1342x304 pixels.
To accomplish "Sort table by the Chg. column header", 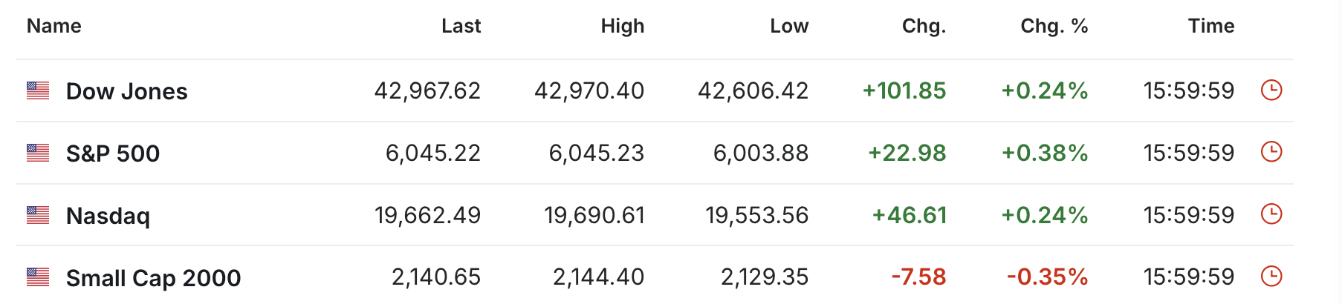I will pos(924,26).
